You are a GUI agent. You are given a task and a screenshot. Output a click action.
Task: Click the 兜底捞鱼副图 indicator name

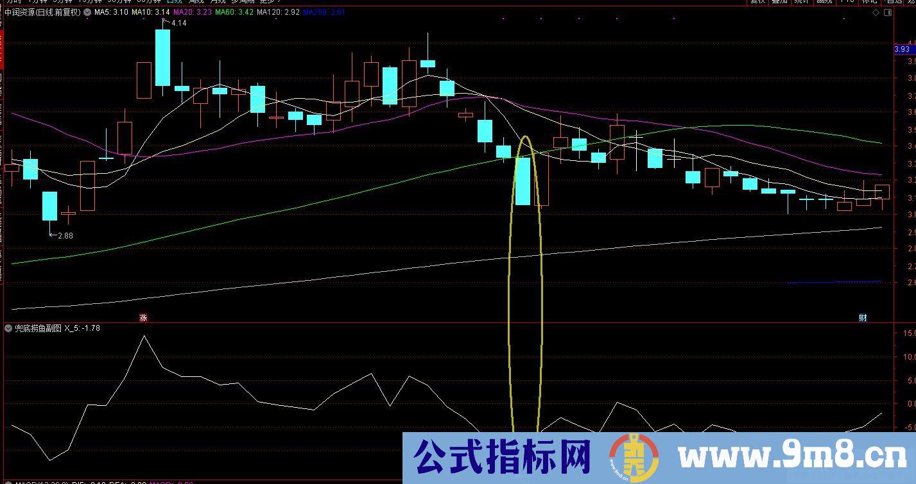pyautogui.click(x=38, y=328)
